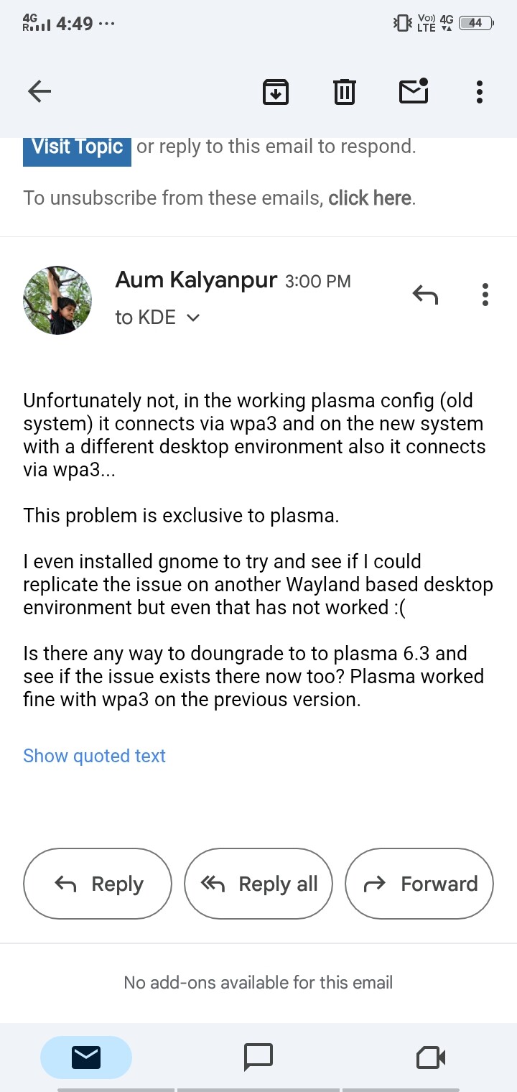Archive this email
517x1092 pixels.
click(x=276, y=92)
